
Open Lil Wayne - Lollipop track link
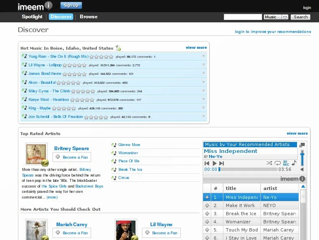pos(45,65)
